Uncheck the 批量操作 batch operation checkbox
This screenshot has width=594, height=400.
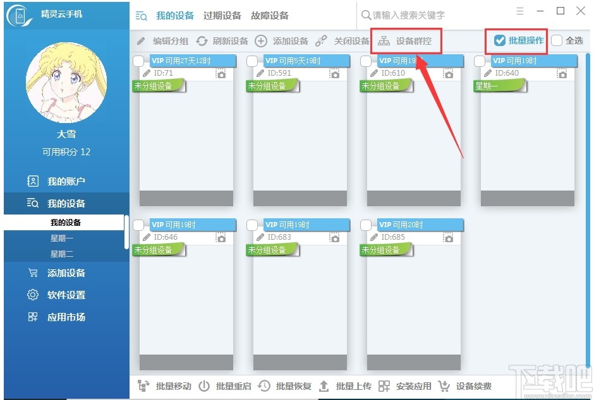pyautogui.click(x=500, y=40)
